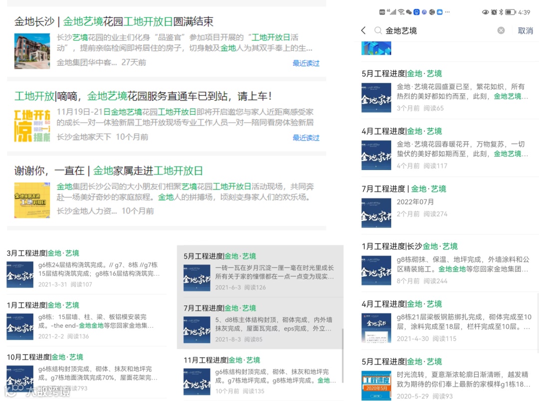Click 最近读过 next to 金地集团华中客… 27天前
Screen dimensions: 539x401
coord(306,63)
